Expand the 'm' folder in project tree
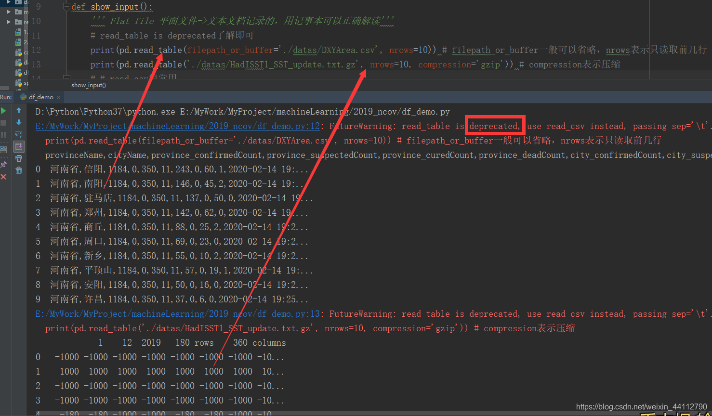The width and height of the screenshot is (712, 416). 8,12
